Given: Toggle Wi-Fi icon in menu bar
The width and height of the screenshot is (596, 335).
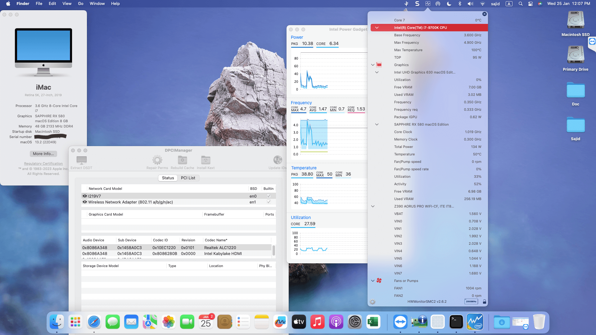Looking at the screenshot, I should [x=482, y=4].
